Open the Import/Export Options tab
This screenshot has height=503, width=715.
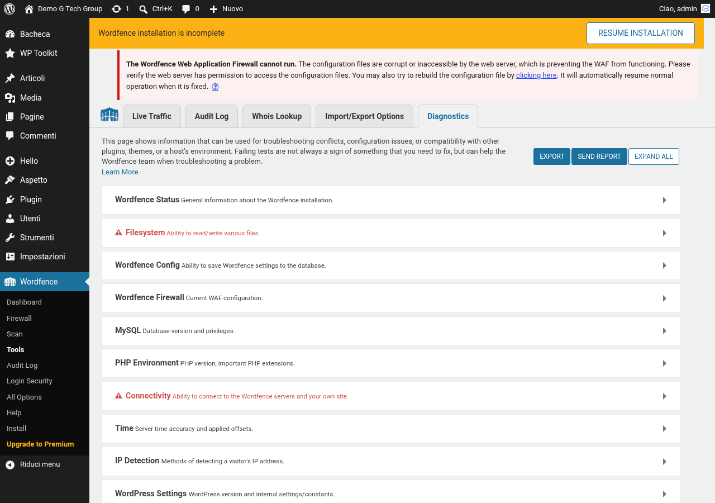click(364, 116)
